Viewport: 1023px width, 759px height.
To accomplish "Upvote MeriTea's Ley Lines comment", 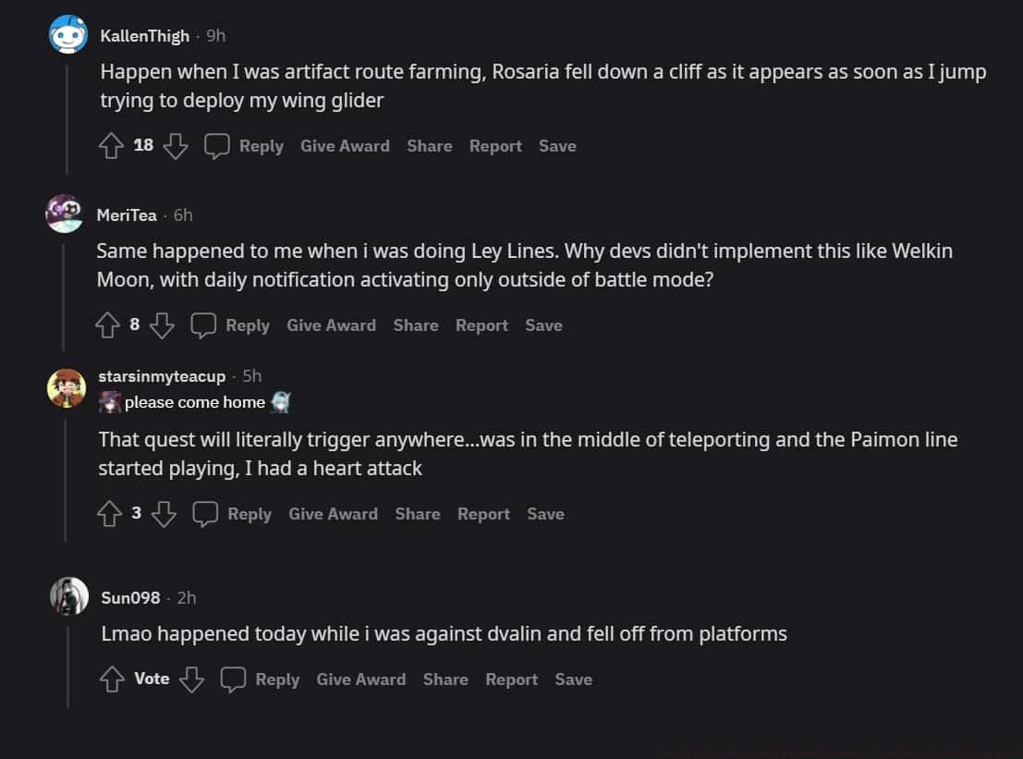I will [x=107, y=325].
